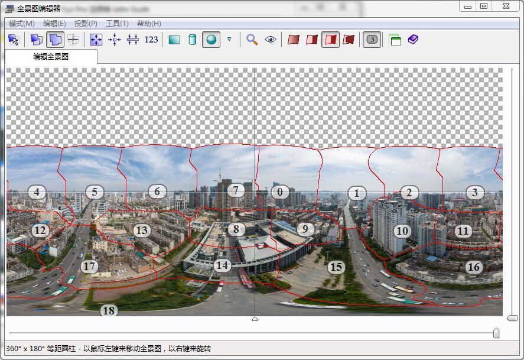
Task: Select the first red image blend icon
Action: click(x=294, y=40)
